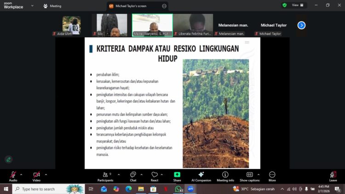Viewport: 345px width, 194px height.
Task: Open screen share options ellipsis
Action: 164,6
